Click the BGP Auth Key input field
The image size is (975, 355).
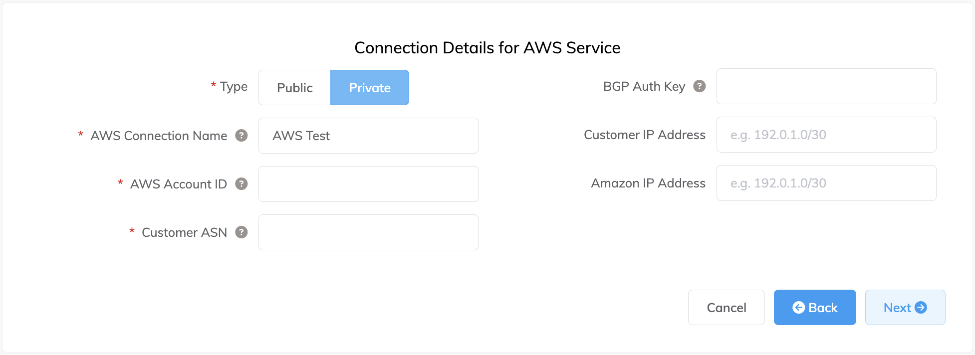pos(826,86)
